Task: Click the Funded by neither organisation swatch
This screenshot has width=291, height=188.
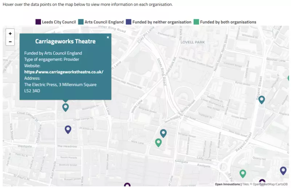Action: pos(129,22)
